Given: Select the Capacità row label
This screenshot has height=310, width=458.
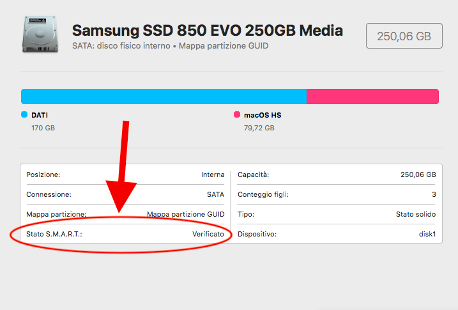Looking at the screenshot, I should tap(253, 174).
